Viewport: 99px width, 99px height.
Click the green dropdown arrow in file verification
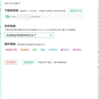51,35
